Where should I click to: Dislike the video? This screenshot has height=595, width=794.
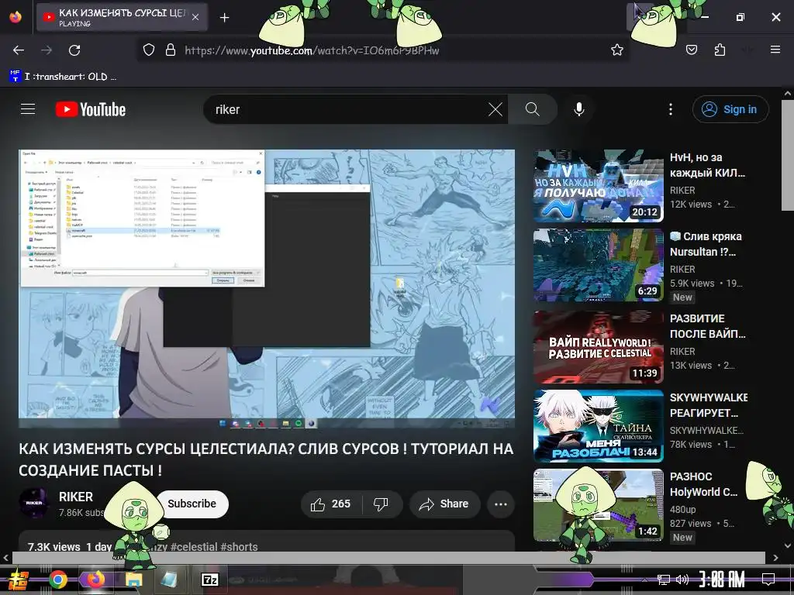click(381, 504)
